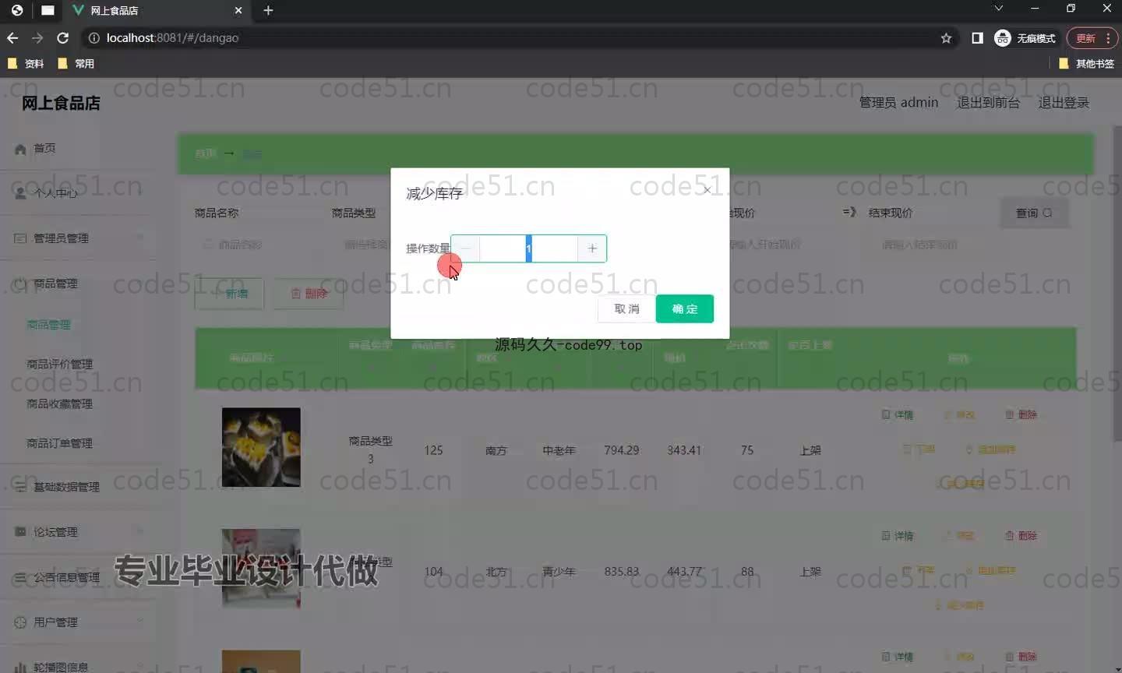The width and height of the screenshot is (1122, 673).
Task: Open a new browser tab
Action: pyautogui.click(x=268, y=10)
